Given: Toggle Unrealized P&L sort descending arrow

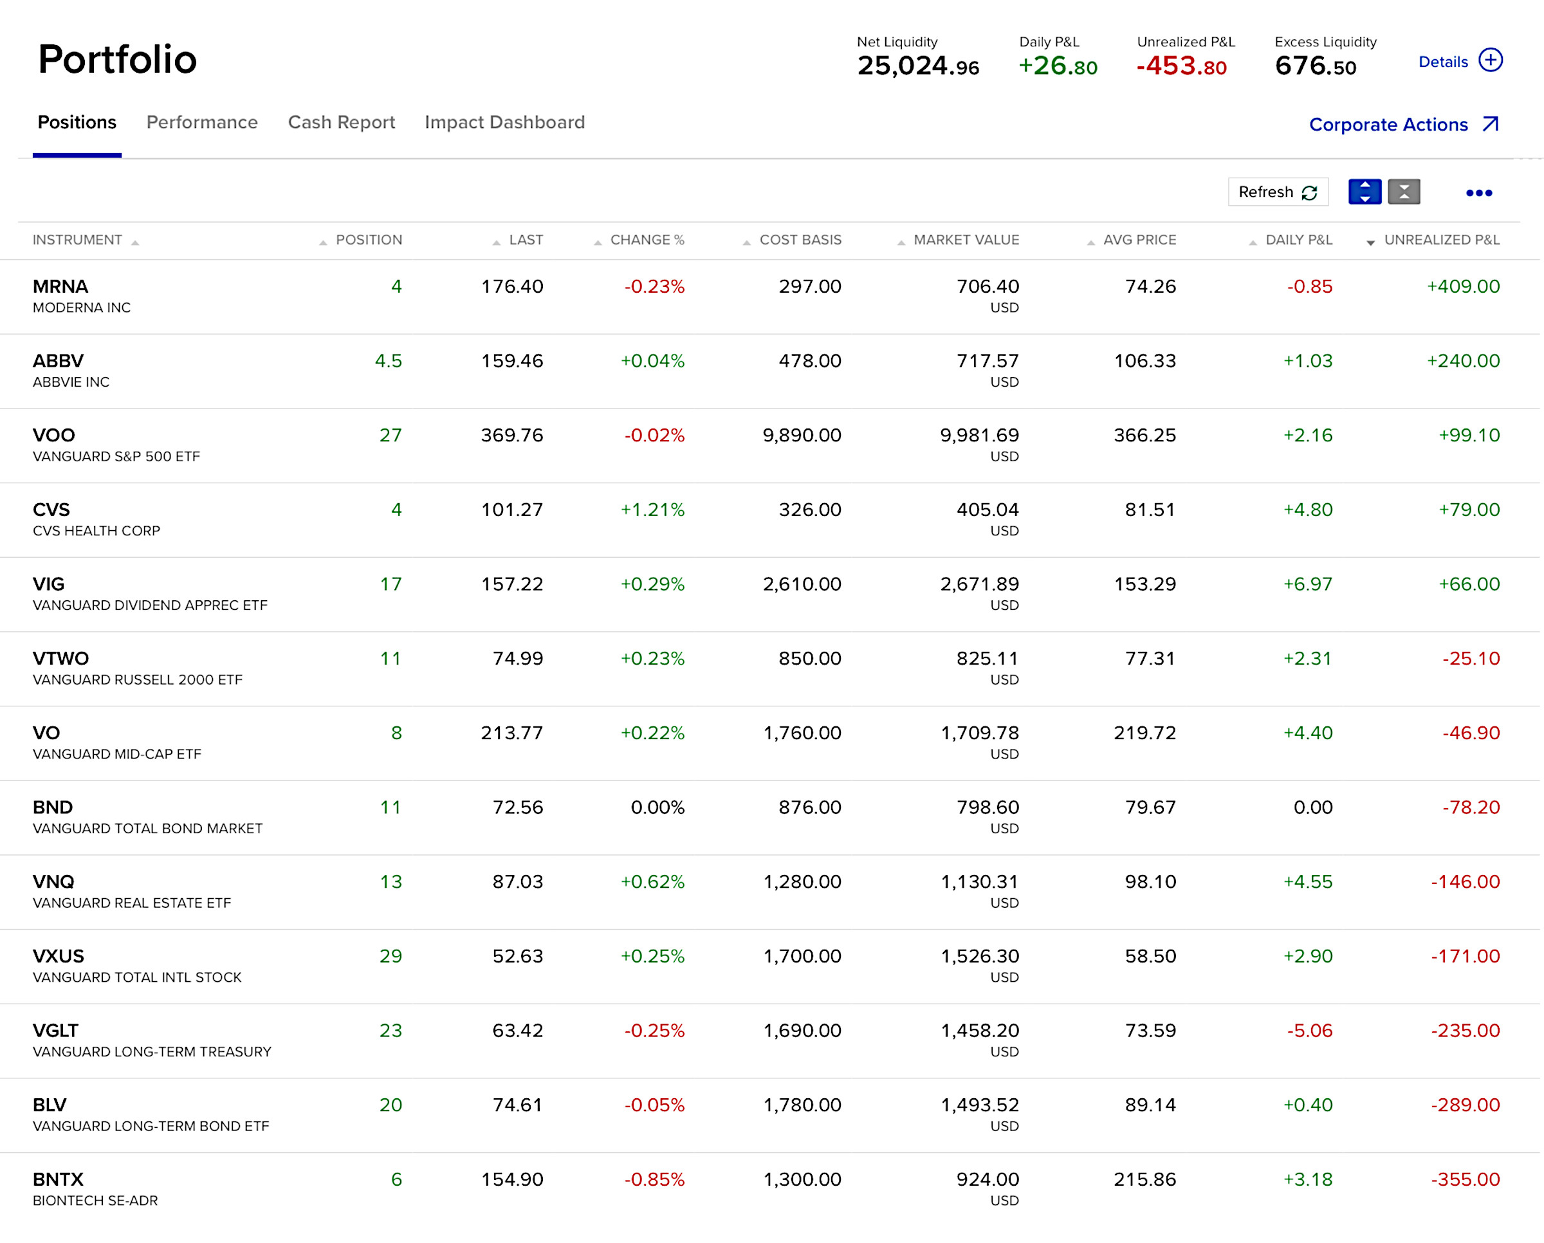Looking at the screenshot, I should point(1371,242).
